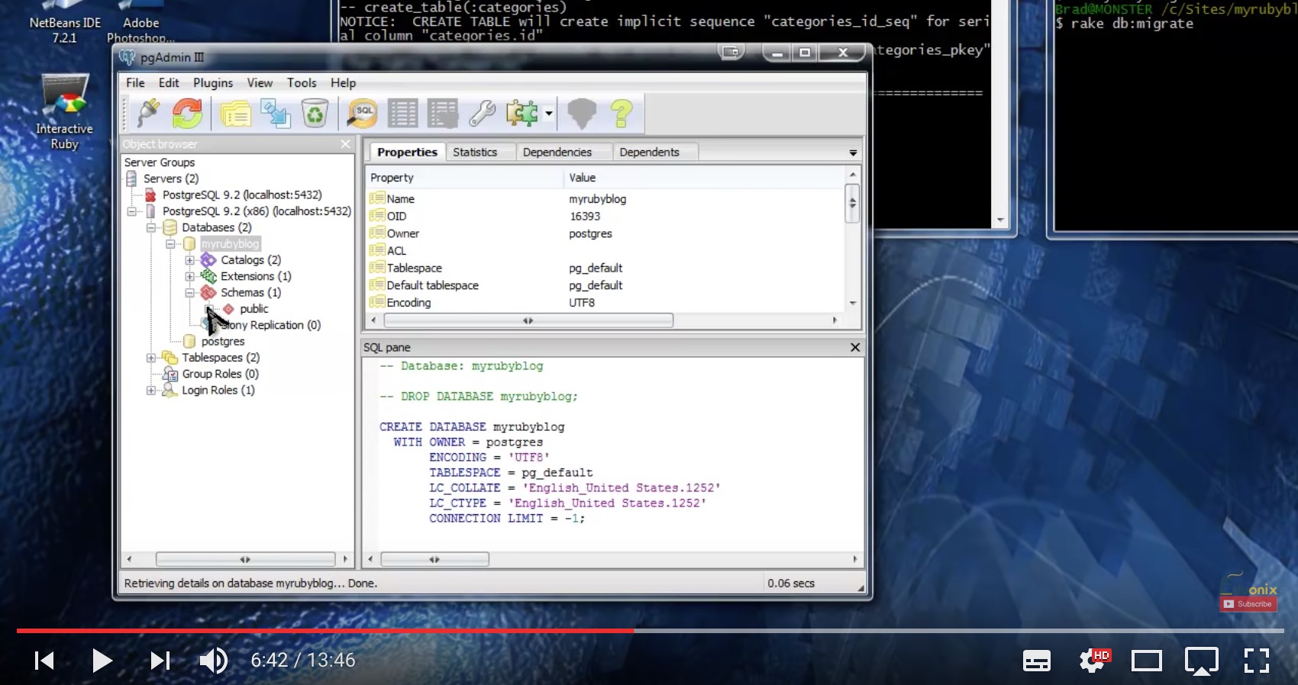The width and height of the screenshot is (1298, 685).
Task: Toggle video subtitles
Action: tap(1036, 661)
